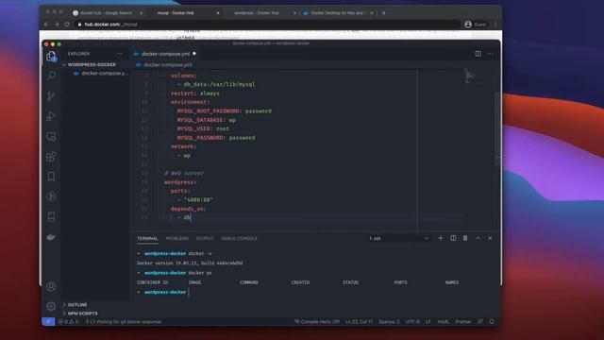
Task: Open the Manage gear icon
Action: 51,306
